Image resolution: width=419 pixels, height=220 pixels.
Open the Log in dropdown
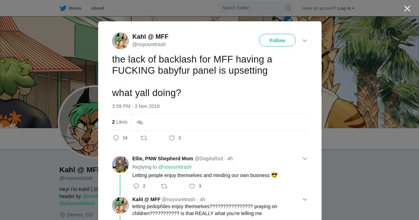tap(346, 8)
